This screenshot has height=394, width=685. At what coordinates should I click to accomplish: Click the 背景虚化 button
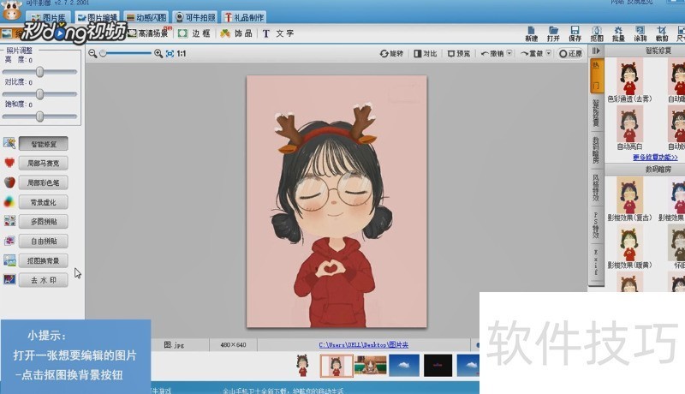(44, 202)
